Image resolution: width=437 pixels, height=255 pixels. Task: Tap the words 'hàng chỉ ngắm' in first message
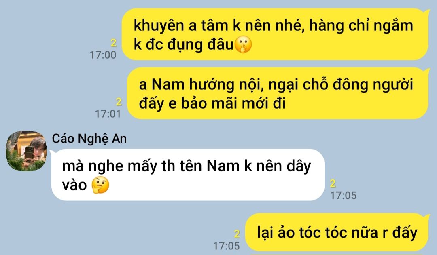click(361, 25)
